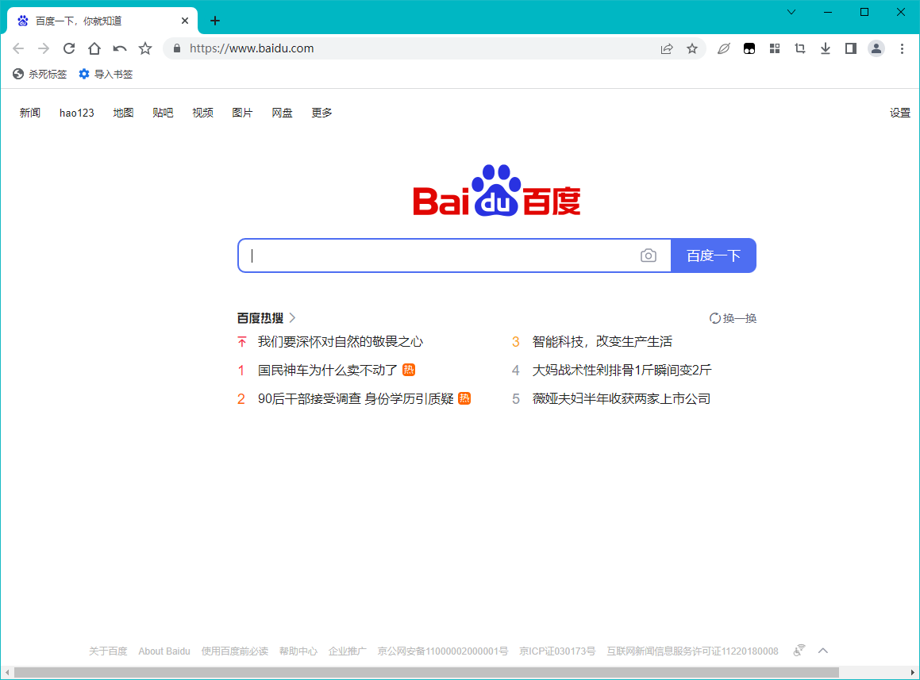Viewport: 920px width, 680px height.
Task: Open 设置 menu at top right
Action: tap(900, 113)
